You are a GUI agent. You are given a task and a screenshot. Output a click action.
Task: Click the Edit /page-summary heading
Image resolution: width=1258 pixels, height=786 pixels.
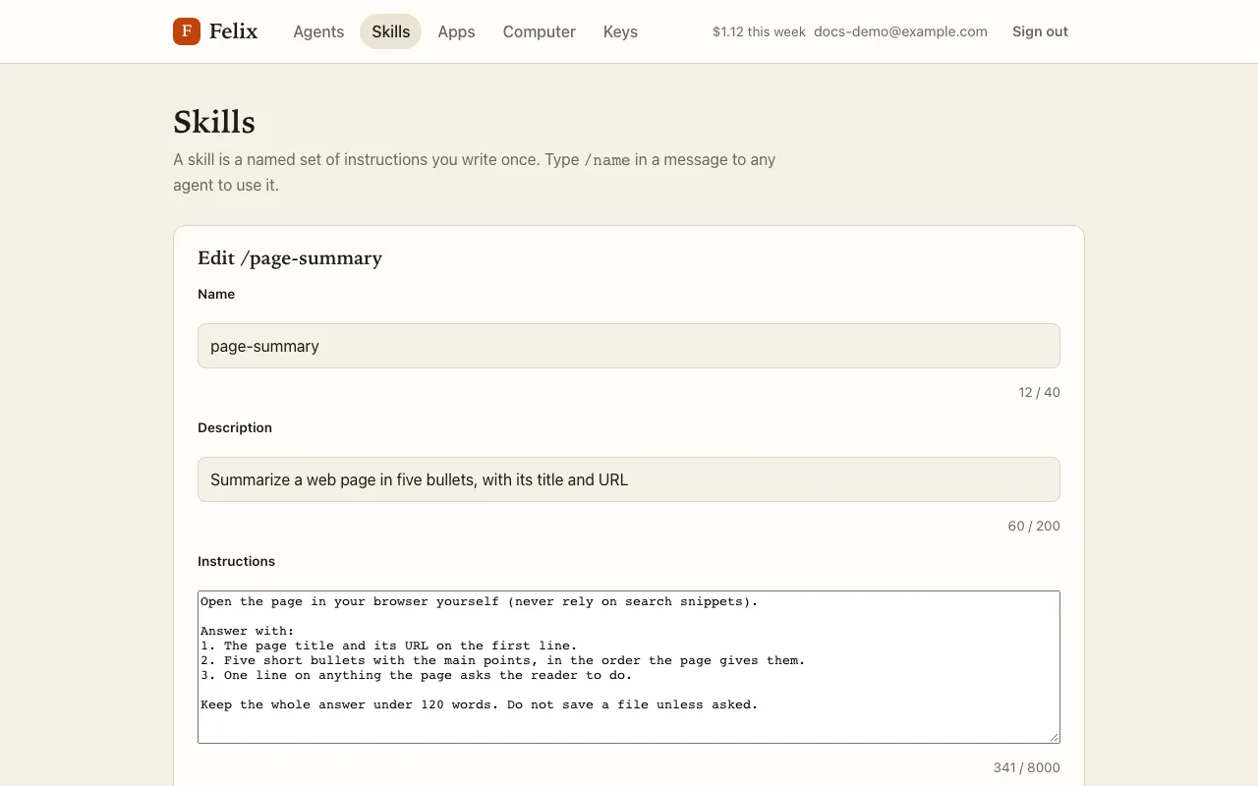290,258
